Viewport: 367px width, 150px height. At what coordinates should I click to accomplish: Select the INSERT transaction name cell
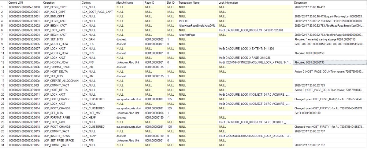click(x=198, y=20)
